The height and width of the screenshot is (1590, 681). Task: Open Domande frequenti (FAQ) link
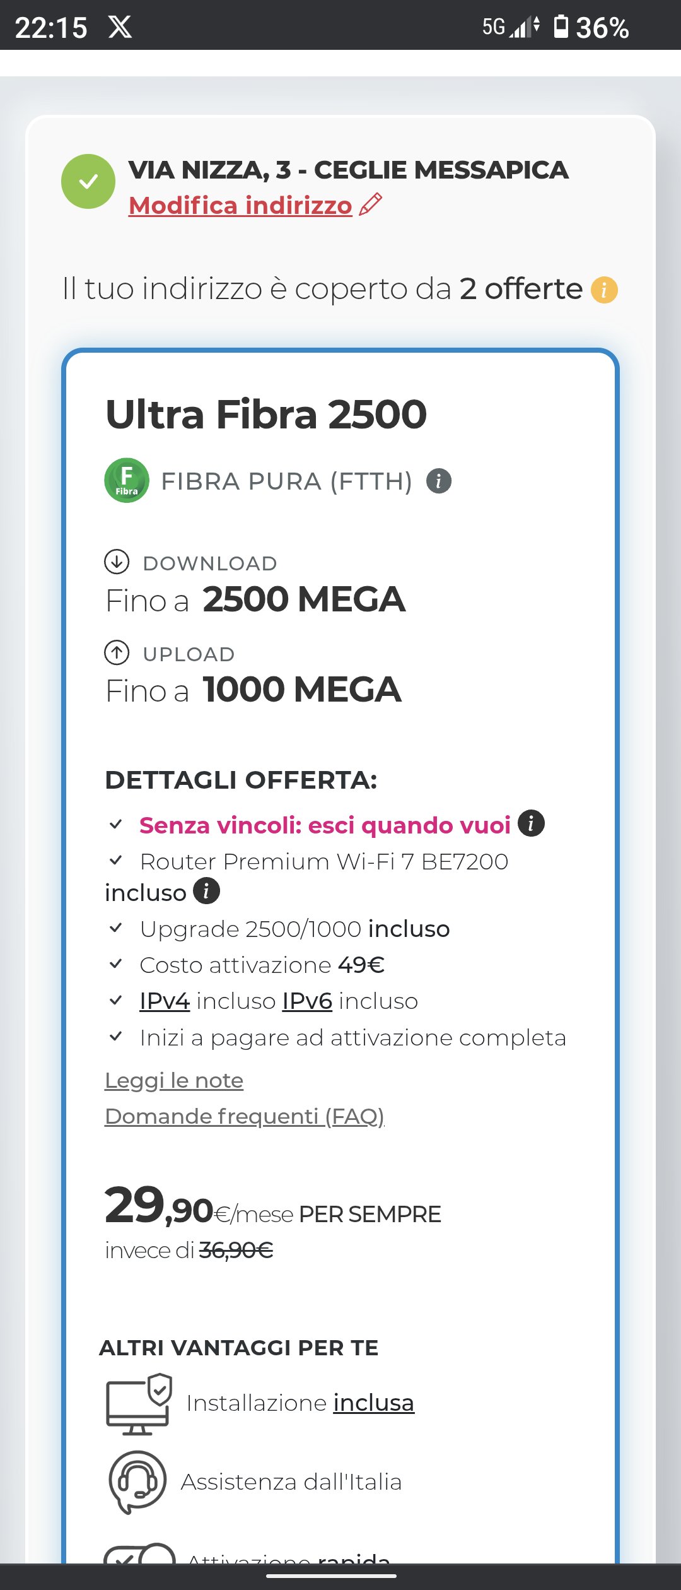(x=245, y=1116)
